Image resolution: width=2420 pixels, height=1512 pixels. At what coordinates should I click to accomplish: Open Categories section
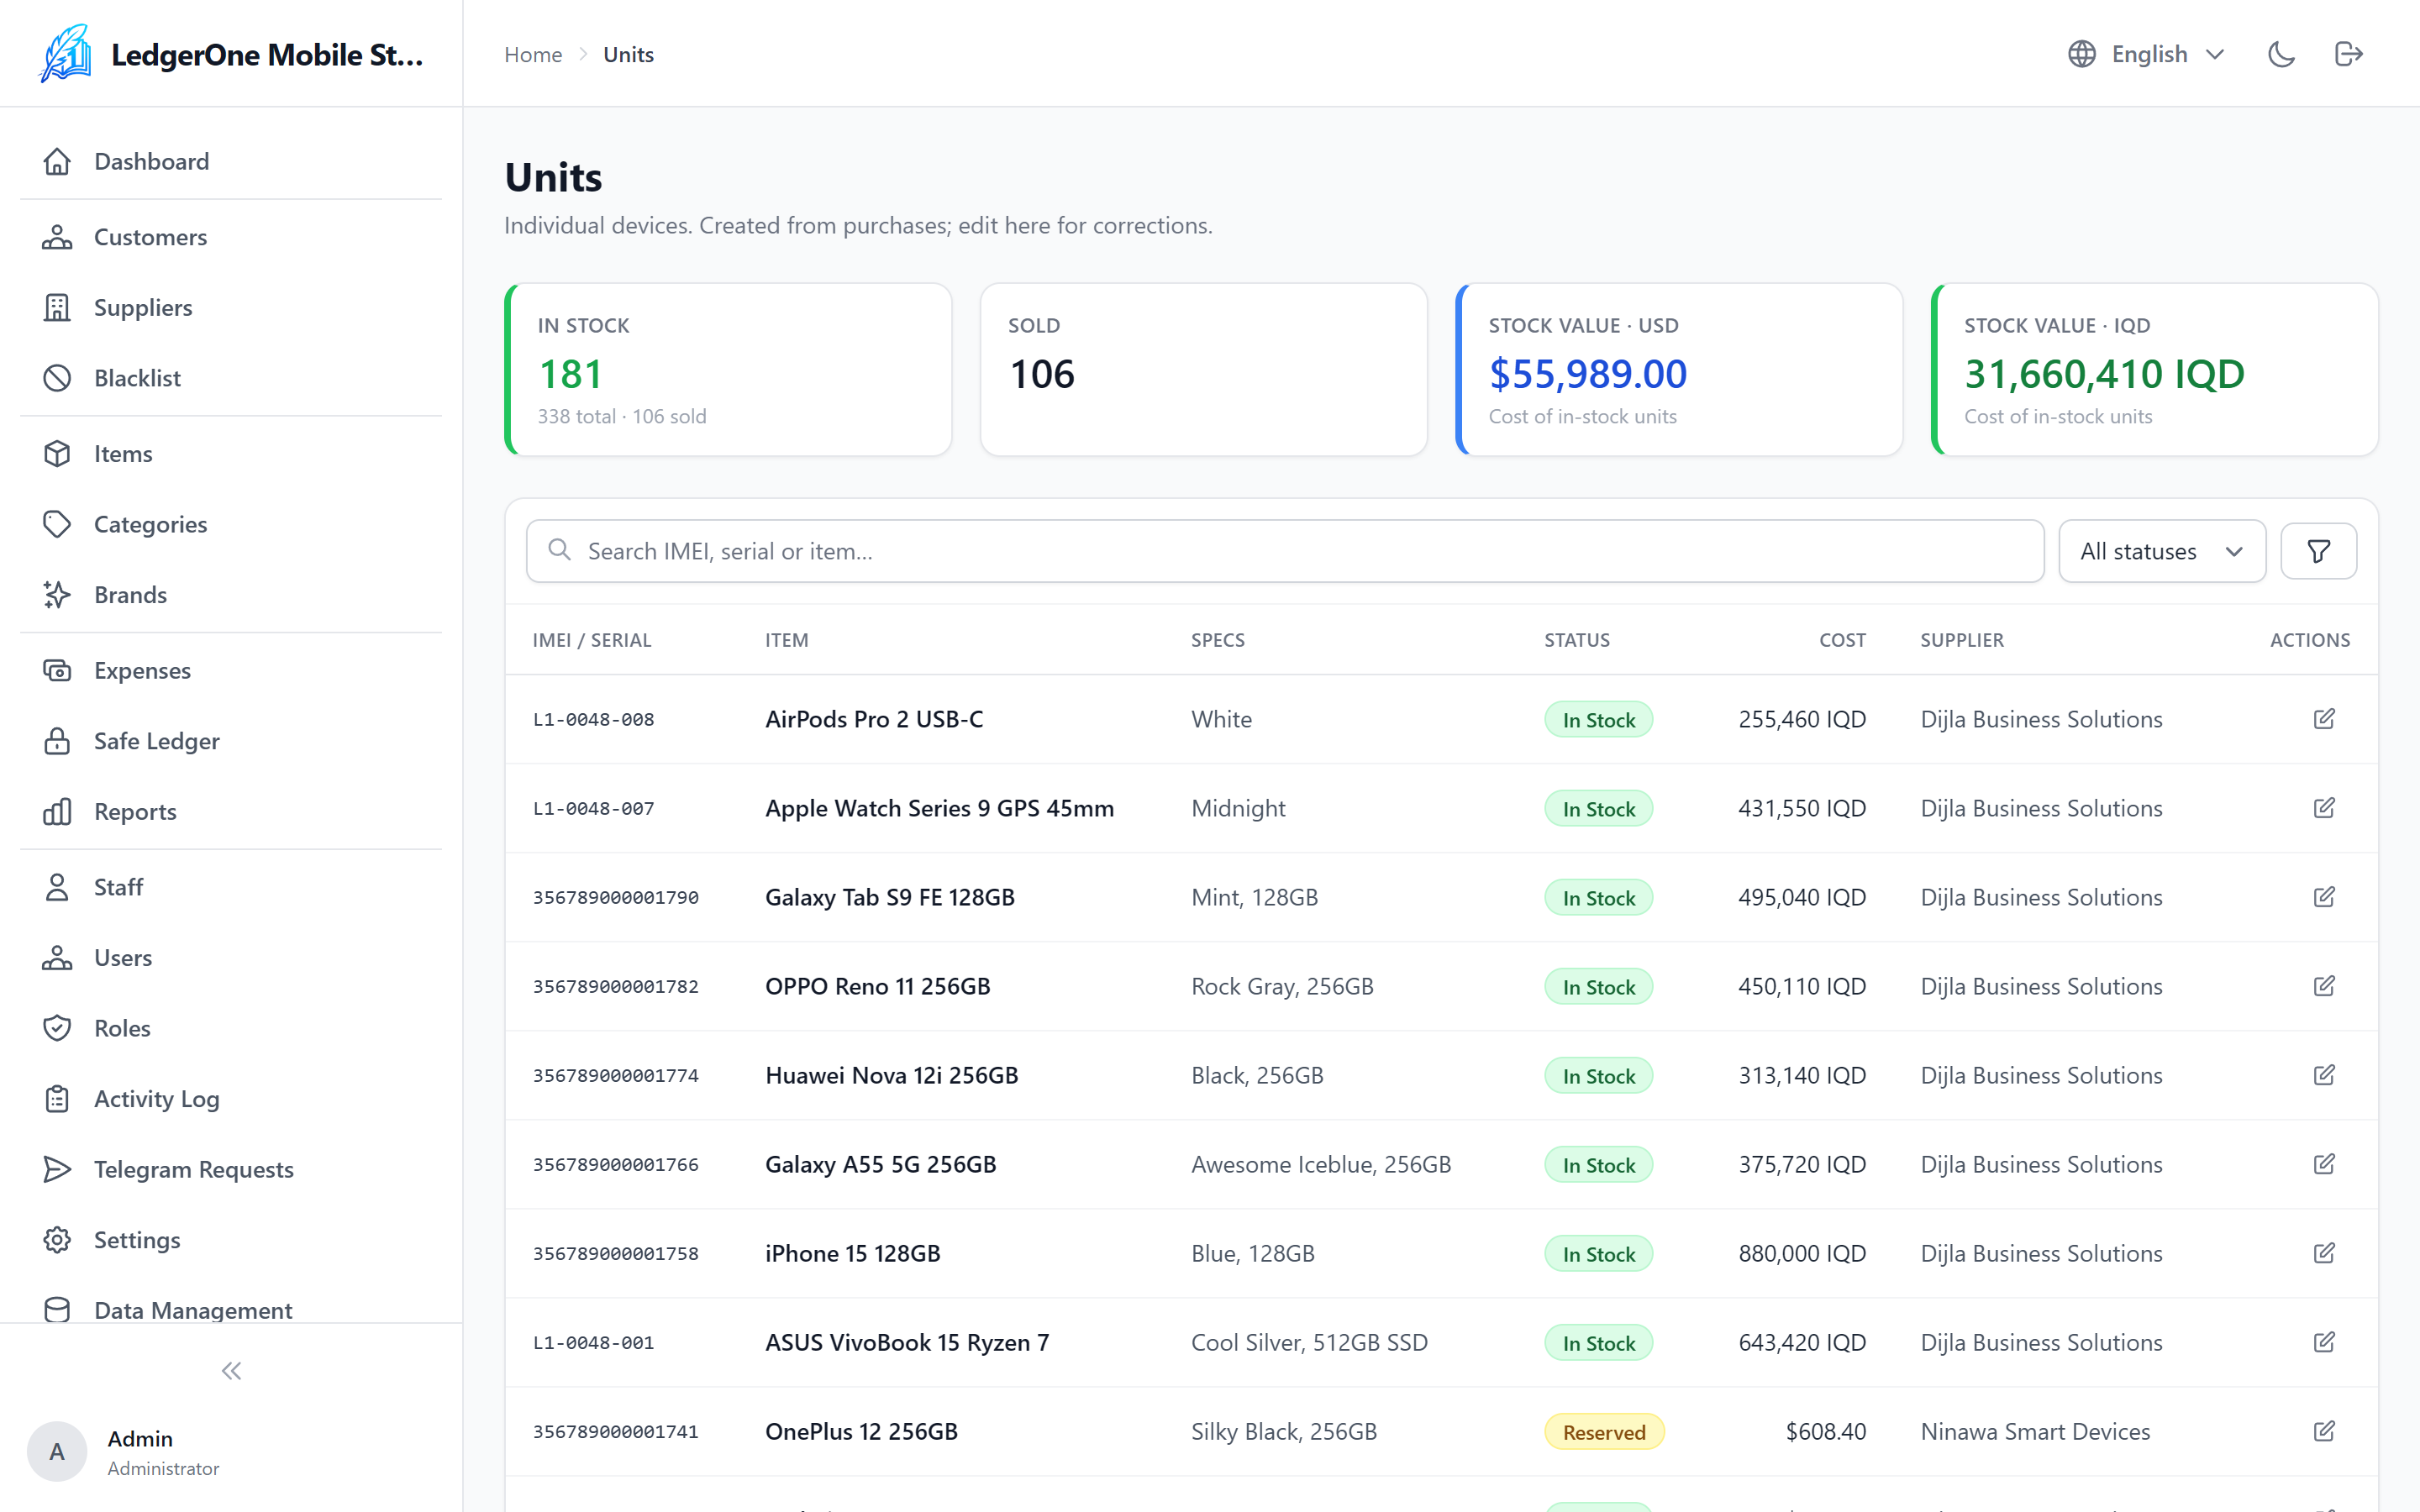coord(231,524)
